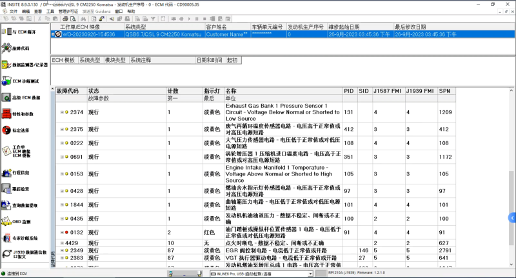Open the 工具 (Tools) menu

pyautogui.click(x=50, y=12)
